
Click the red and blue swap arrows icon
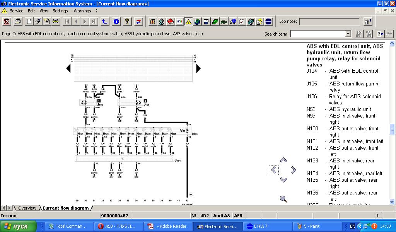138,22
